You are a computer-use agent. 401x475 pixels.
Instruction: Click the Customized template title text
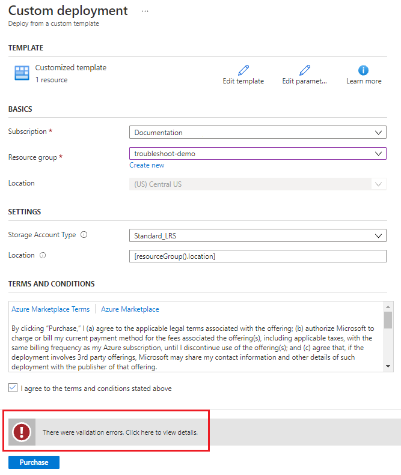pyautogui.click(x=71, y=67)
